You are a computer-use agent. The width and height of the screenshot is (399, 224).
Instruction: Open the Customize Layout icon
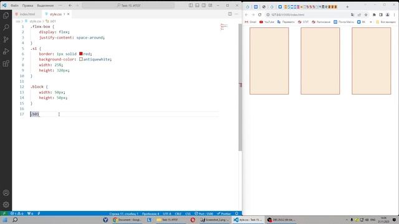211,6
